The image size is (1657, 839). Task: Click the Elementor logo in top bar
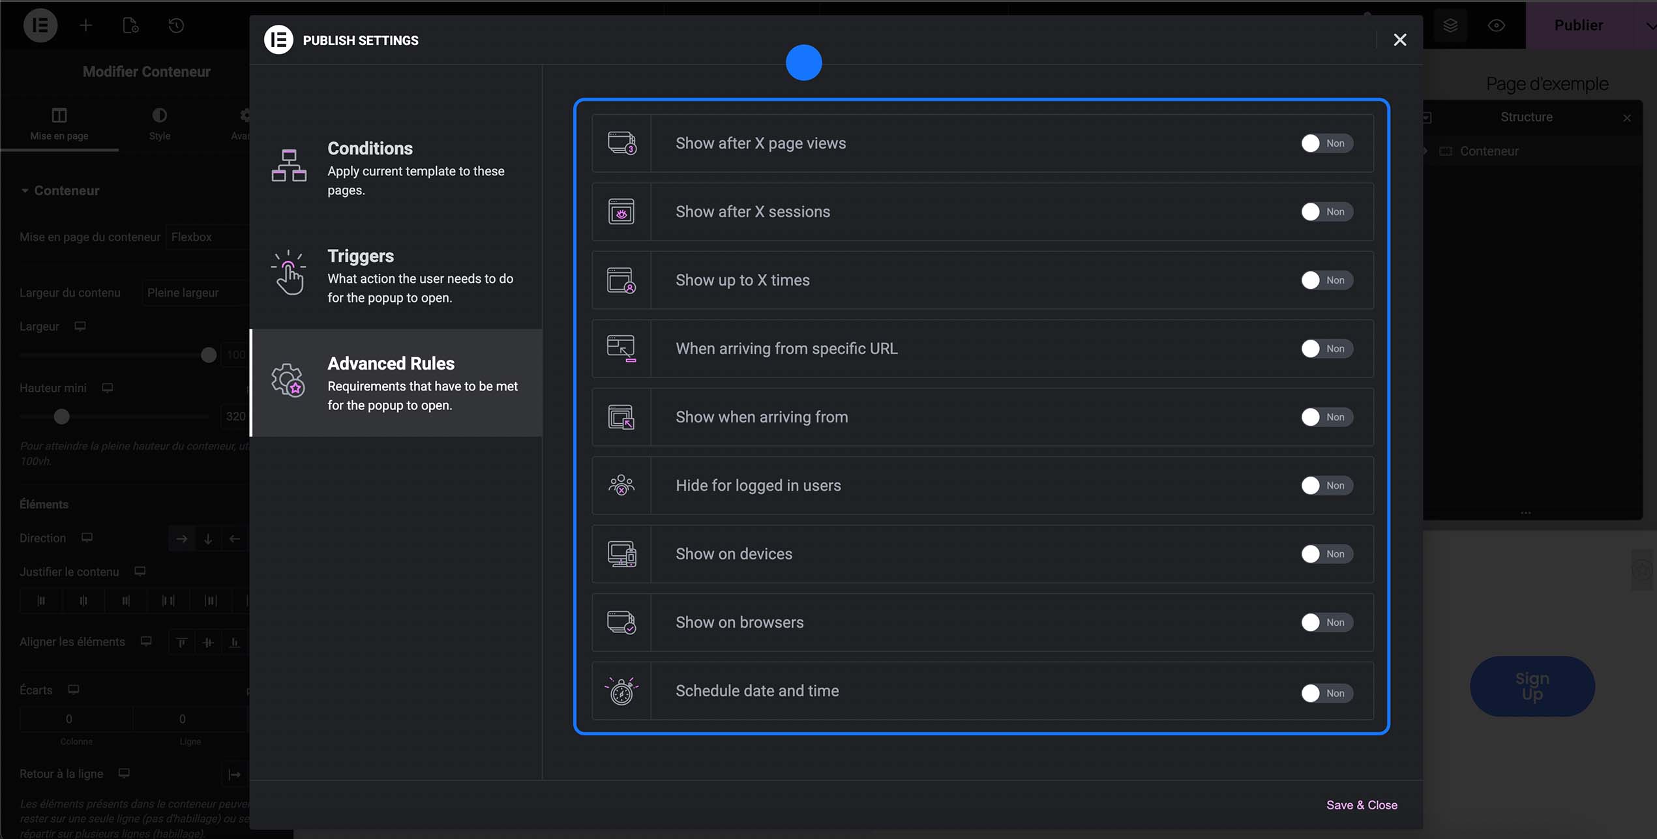pos(40,25)
